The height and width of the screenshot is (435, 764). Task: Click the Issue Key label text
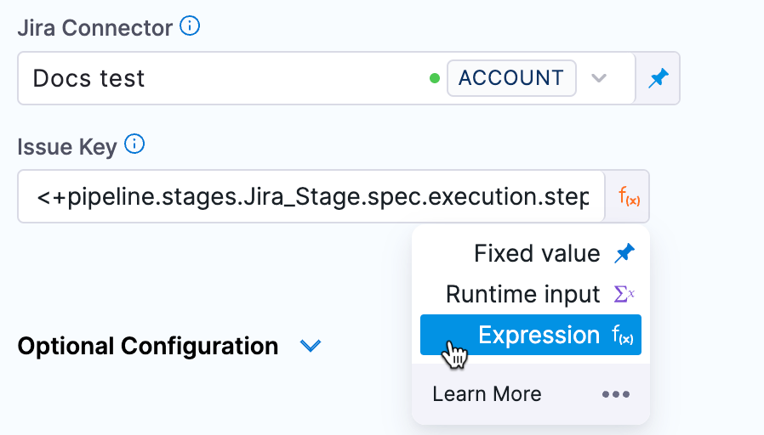point(66,147)
